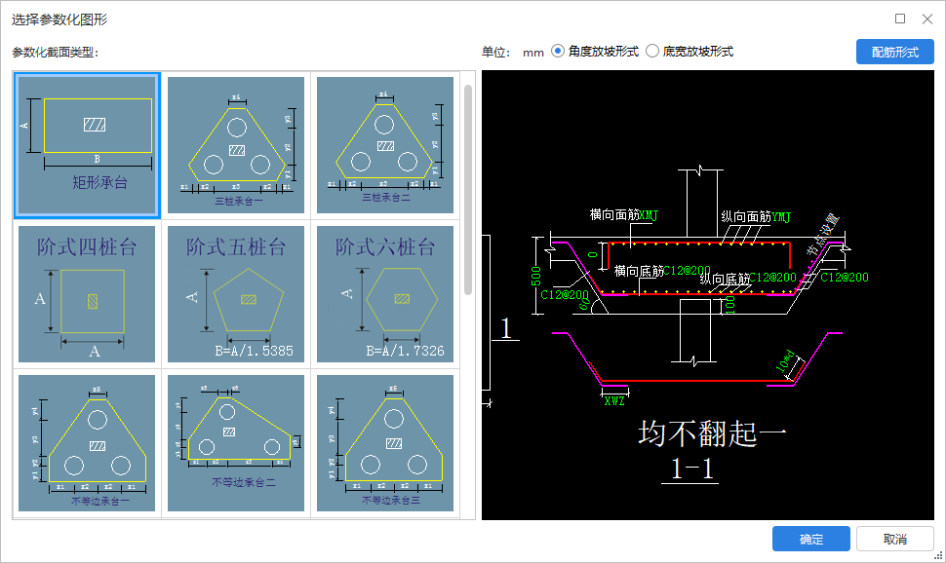
Task: Click the 10*d anchorage label
Action: [x=785, y=360]
